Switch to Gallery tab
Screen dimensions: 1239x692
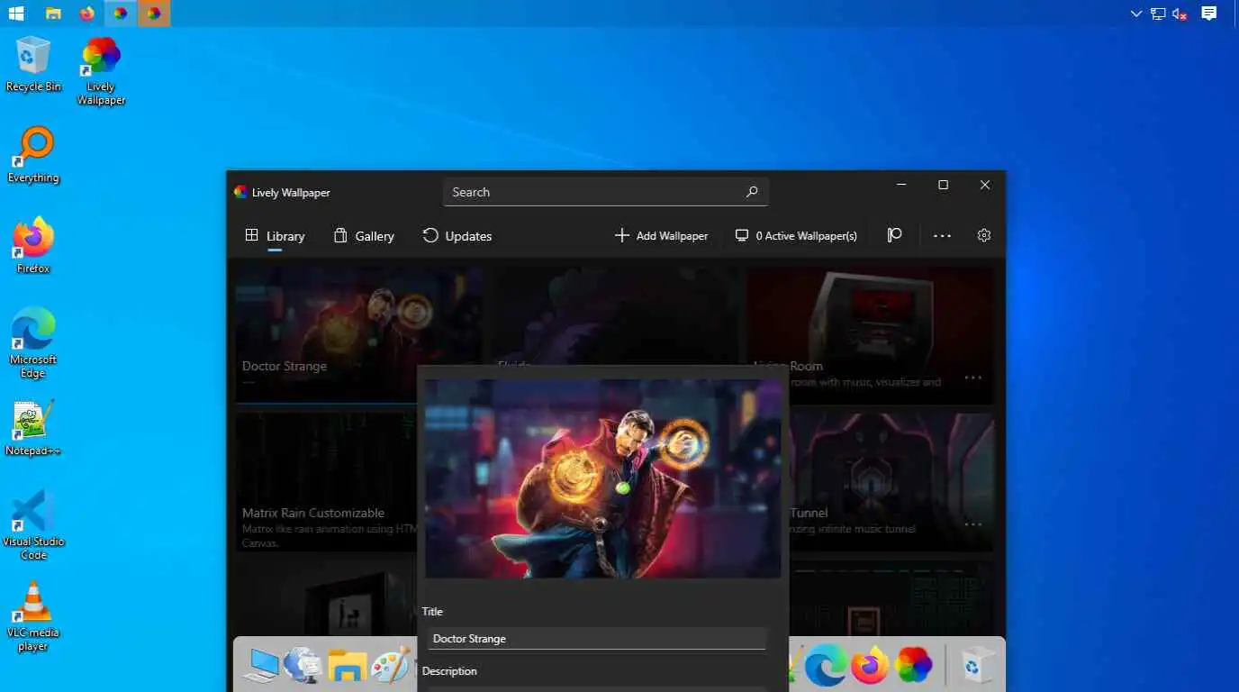coord(364,236)
